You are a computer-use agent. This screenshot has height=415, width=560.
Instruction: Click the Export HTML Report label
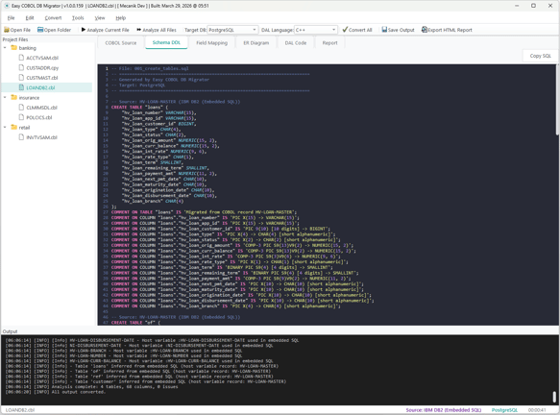click(x=450, y=30)
